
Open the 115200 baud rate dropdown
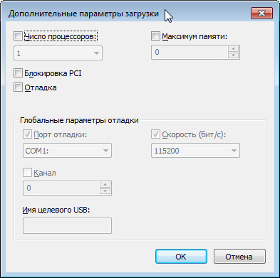pyautogui.click(x=195, y=151)
